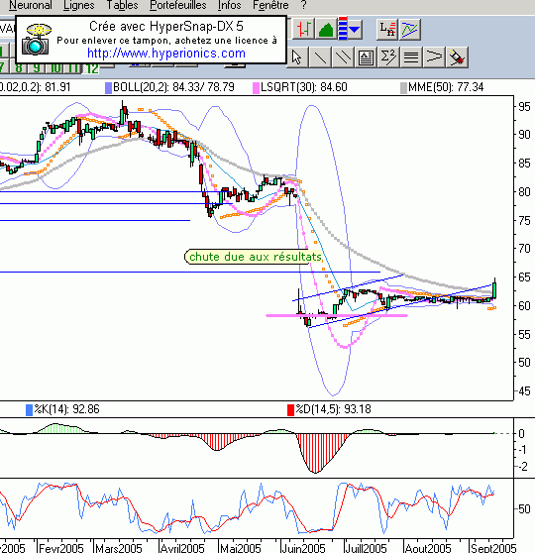Open the blue arrow dropdown beside color bars
The width and height of the screenshot is (535, 553).
[355, 30]
